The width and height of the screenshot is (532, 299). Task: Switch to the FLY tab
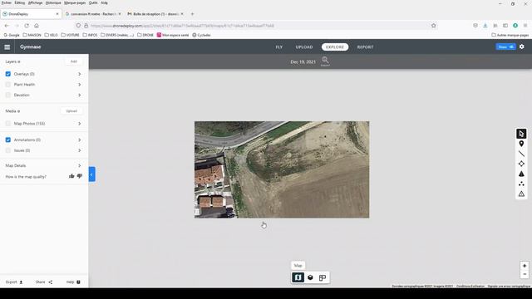pos(279,47)
